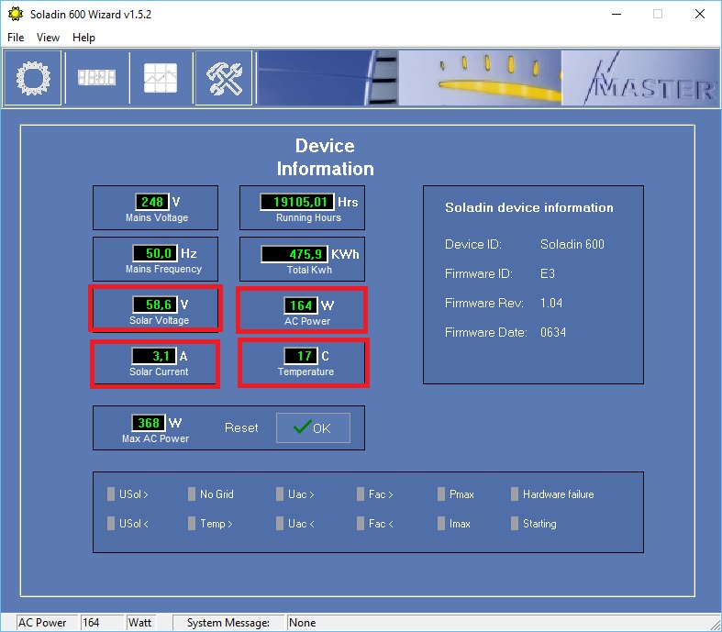The width and height of the screenshot is (722, 632).
Task: Click the Running Hours value 19105,01
Action: [x=297, y=202]
